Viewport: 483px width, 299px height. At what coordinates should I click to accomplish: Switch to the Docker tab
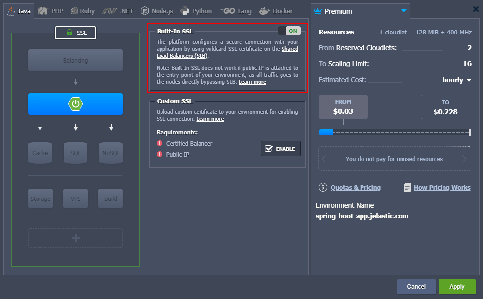point(276,11)
